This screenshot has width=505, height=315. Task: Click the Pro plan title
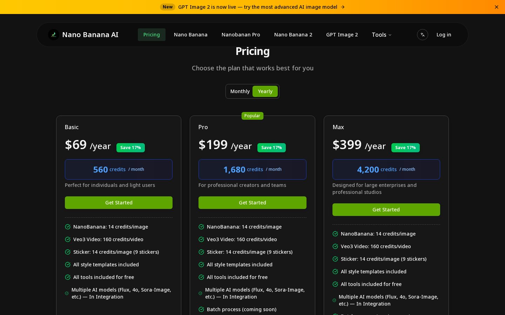[203, 127]
